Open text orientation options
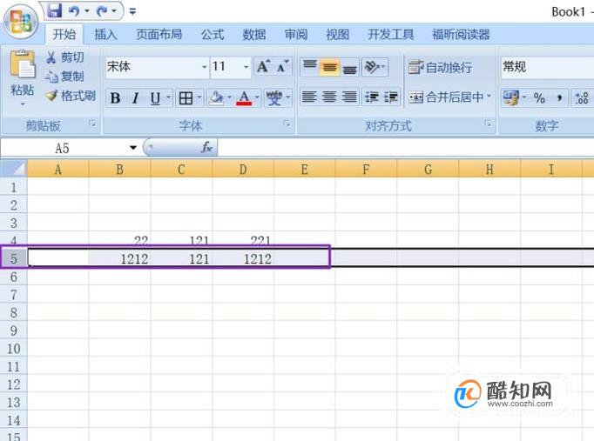 click(x=375, y=67)
